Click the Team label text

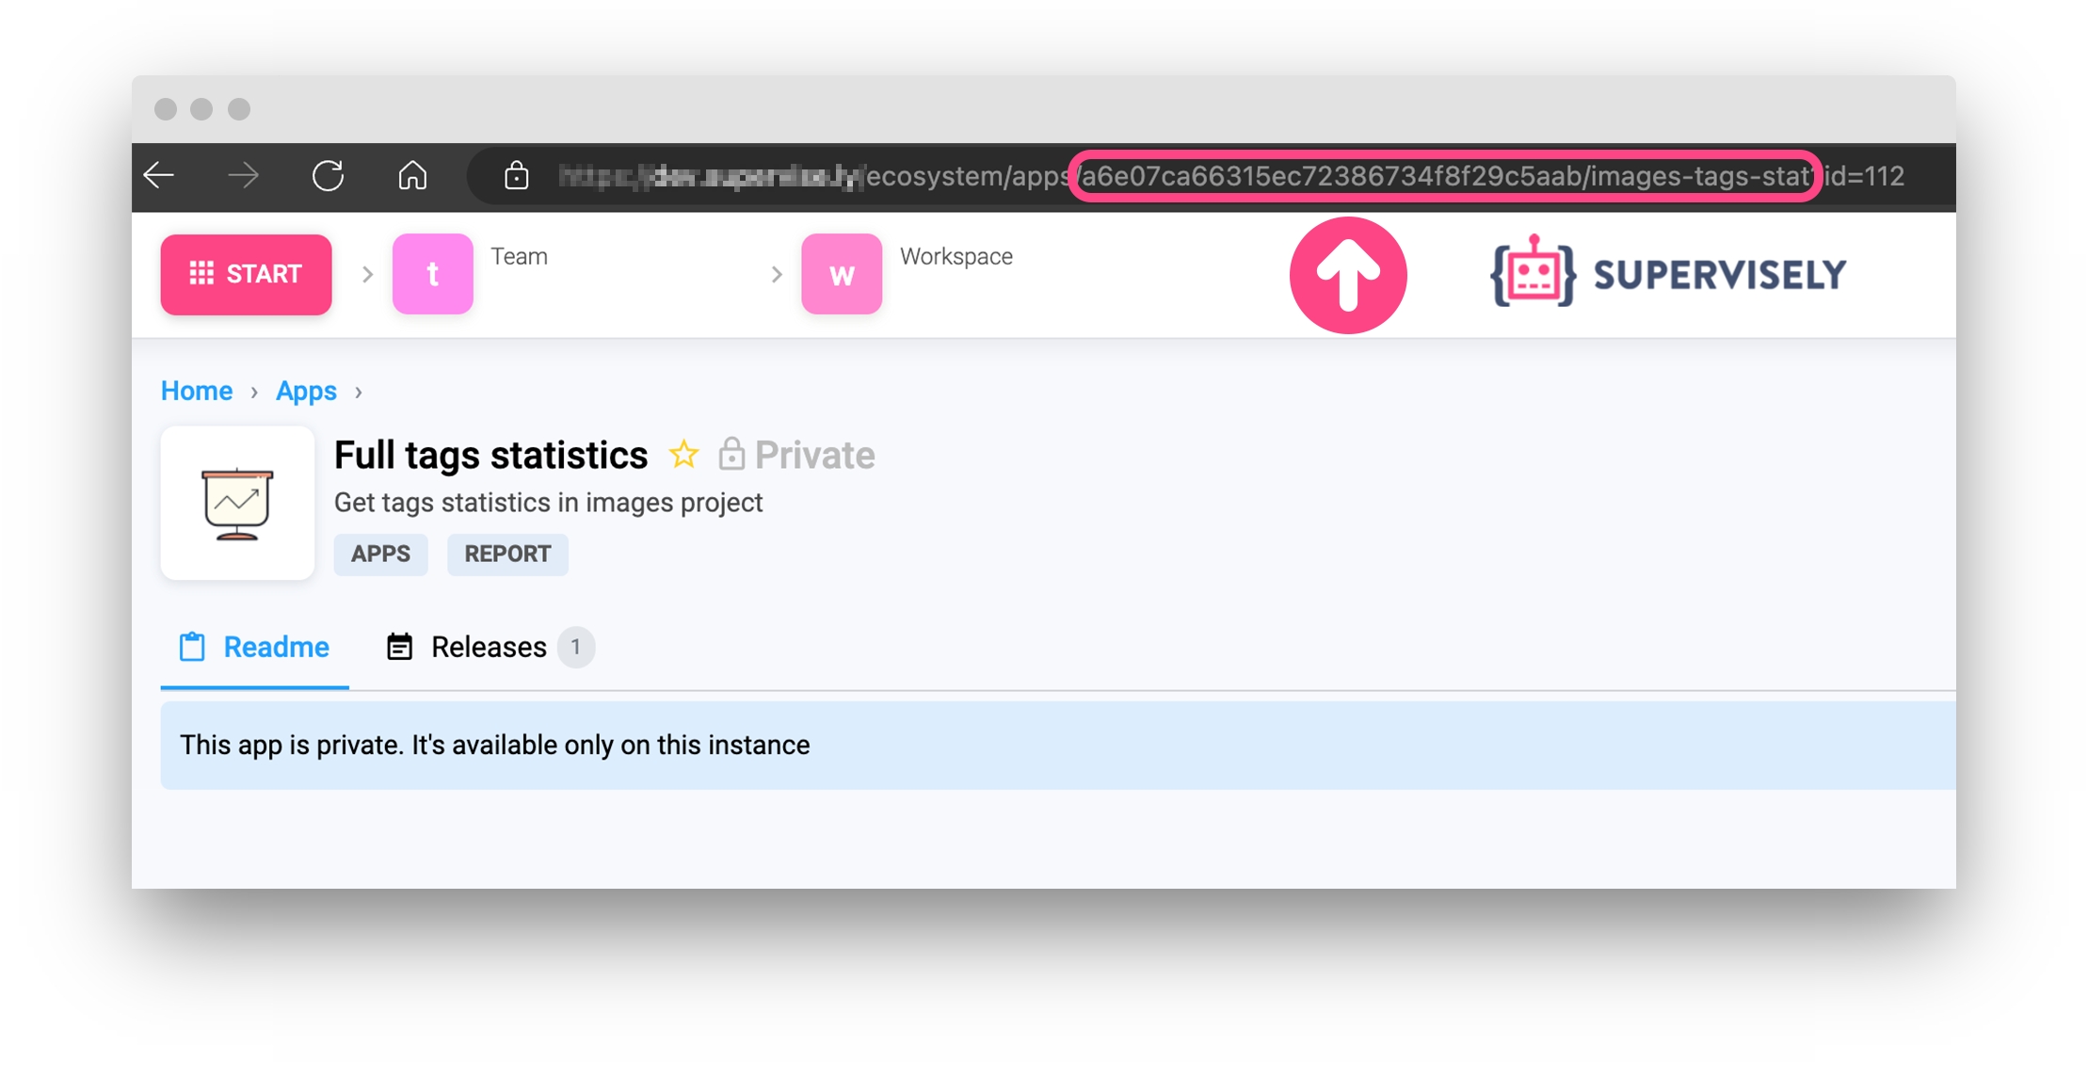519,256
